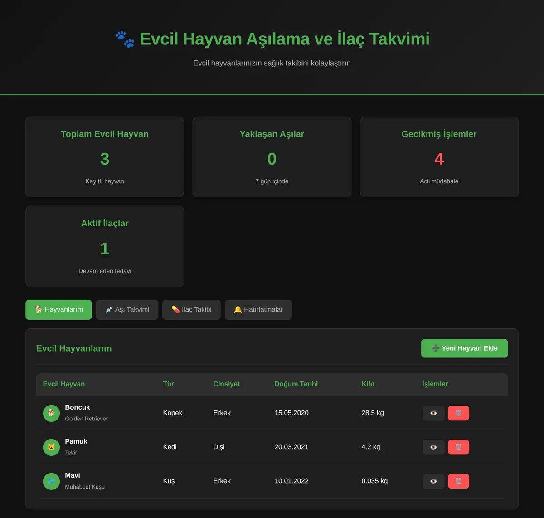Click the Kilo column header
This screenshot has height=518, width=544.
tap(368, 384)
